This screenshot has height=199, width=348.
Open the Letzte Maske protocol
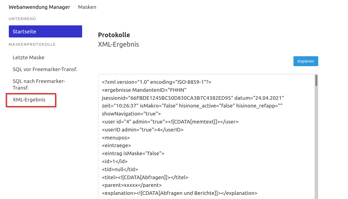click(28, 57)
